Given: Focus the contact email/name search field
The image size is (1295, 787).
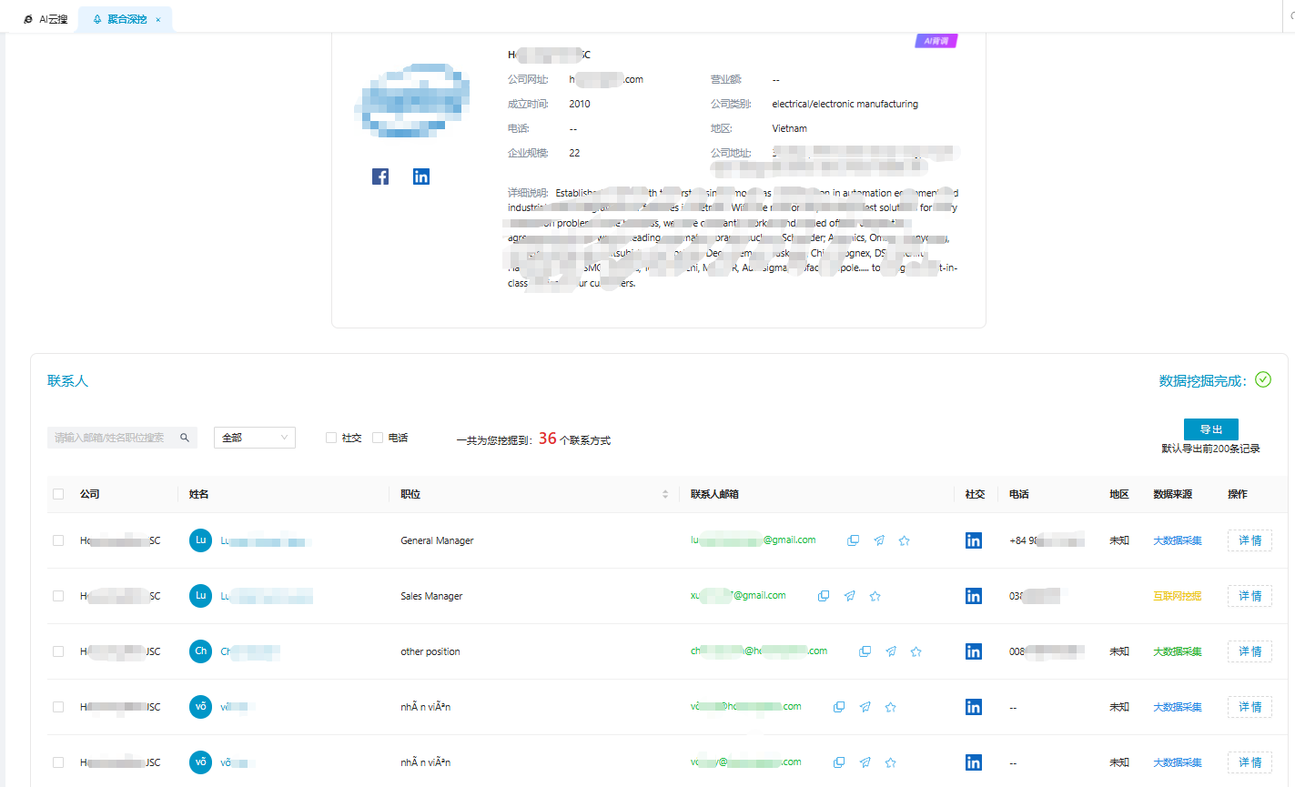Looking at the screenshot, I should [111, 438].
